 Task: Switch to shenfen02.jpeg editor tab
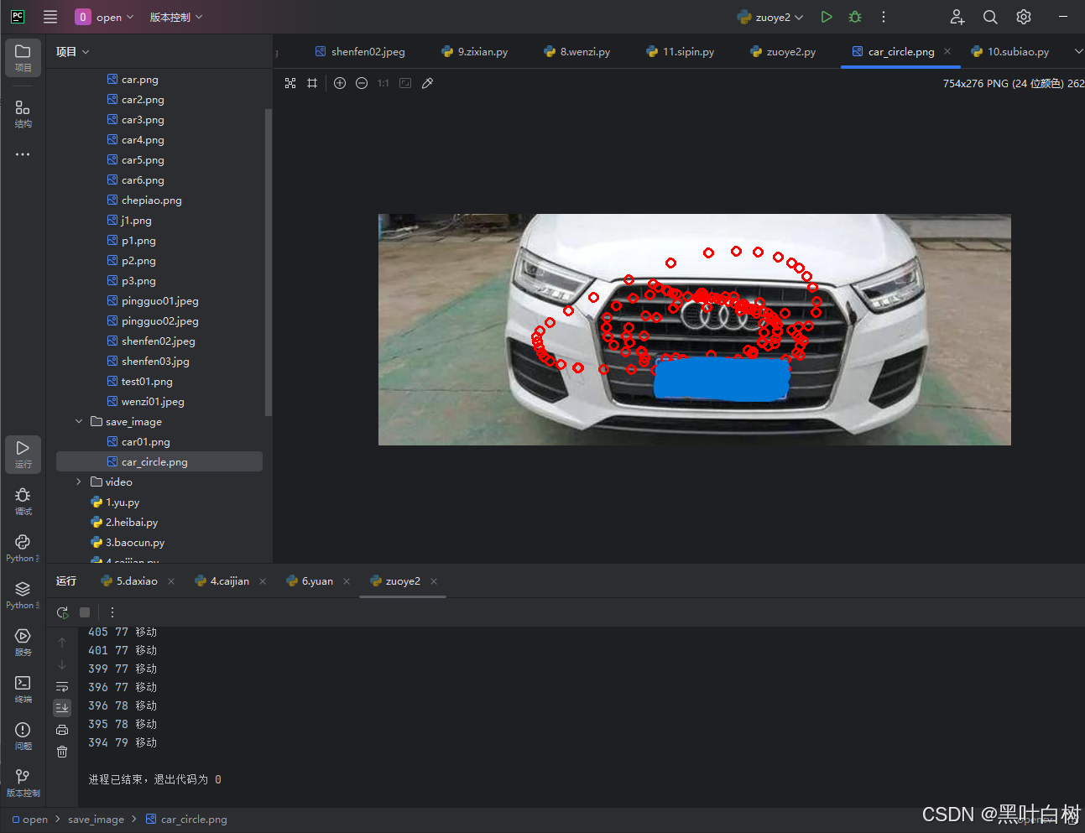pos(360,51)
